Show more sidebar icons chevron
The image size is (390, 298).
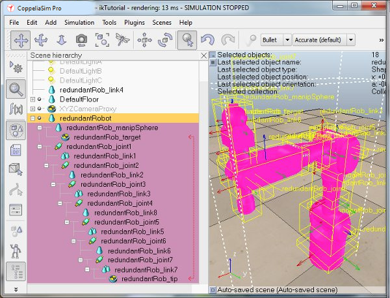pyautogui.click(x=16, y=290)
